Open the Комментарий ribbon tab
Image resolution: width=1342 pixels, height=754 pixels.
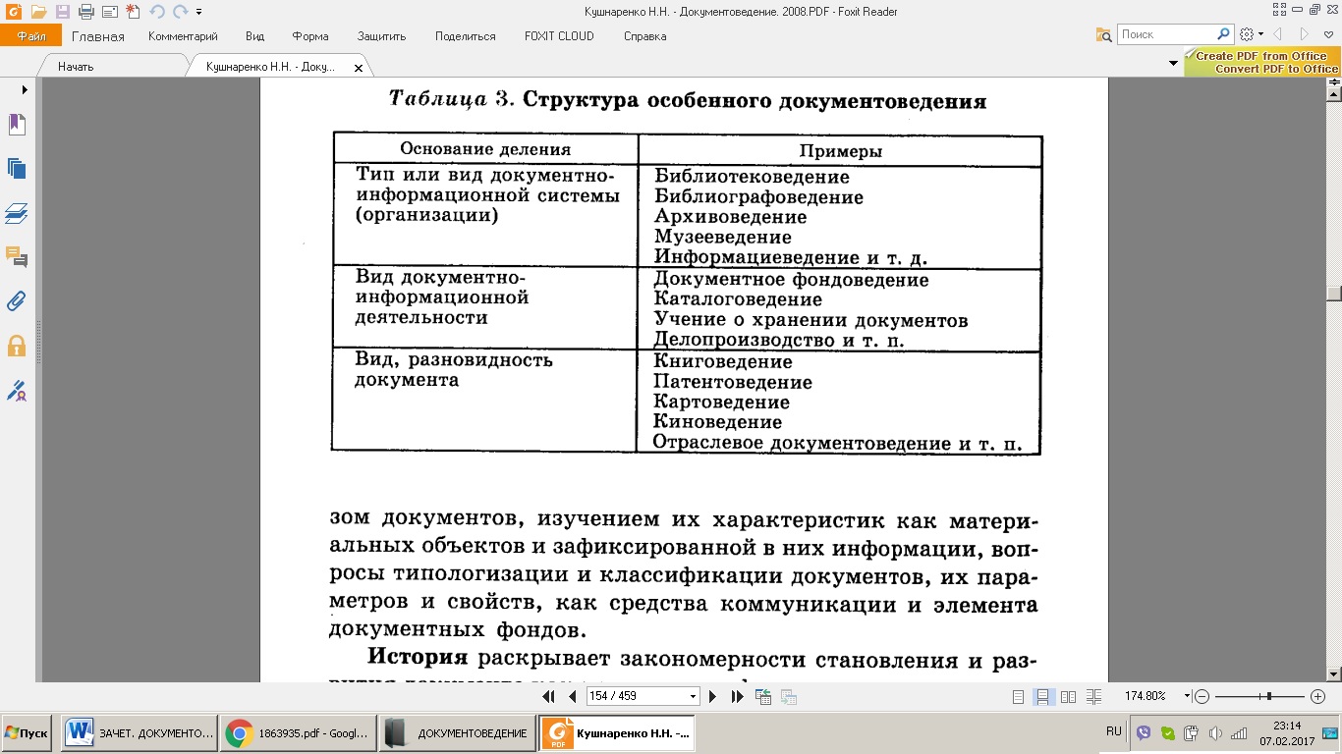pyautogui.click(x=183, y=36)
